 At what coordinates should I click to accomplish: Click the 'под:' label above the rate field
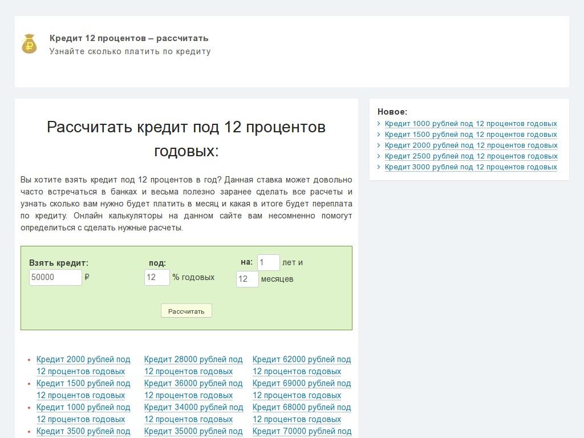click(157, 263)
